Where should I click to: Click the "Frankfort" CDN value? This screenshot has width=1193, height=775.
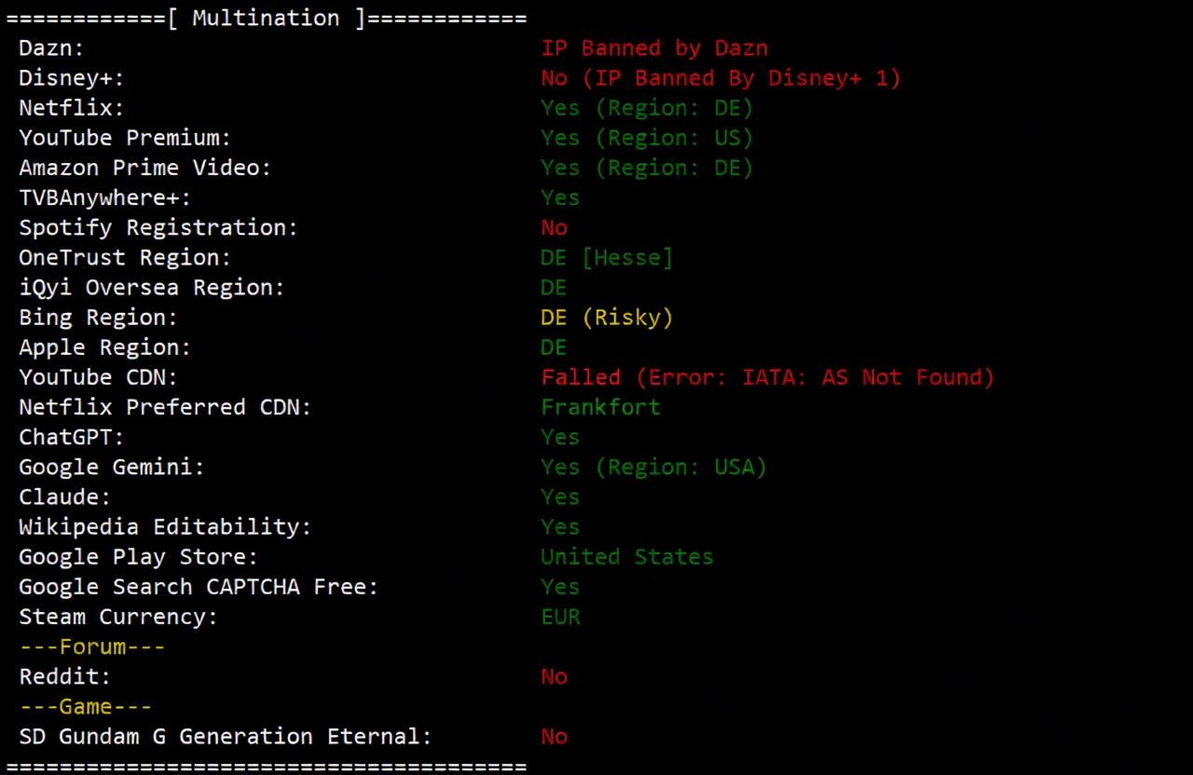click(x=601, y=407)
